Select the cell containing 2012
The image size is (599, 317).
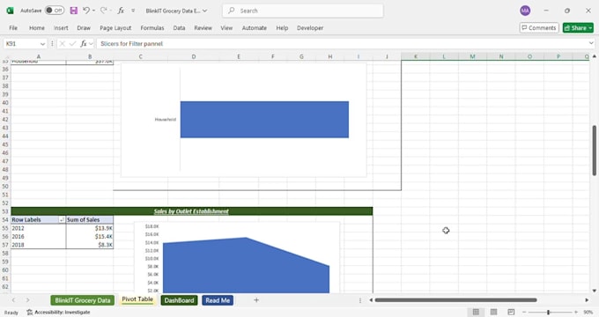click(38, 228)
